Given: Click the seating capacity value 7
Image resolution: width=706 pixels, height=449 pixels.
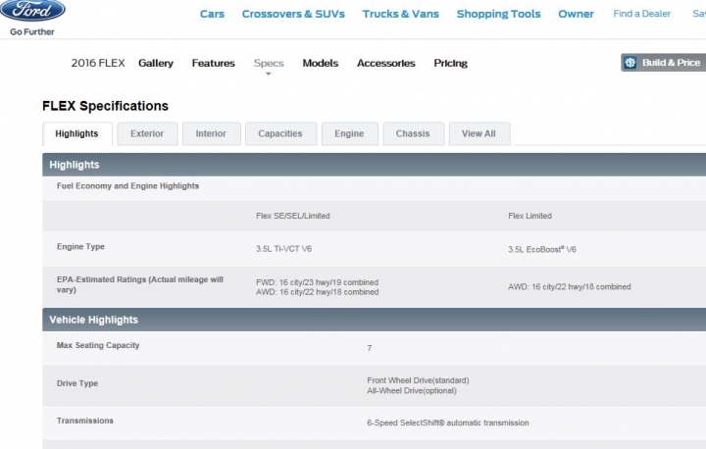Looking at the screenshot, I should [x=370, y=348].
